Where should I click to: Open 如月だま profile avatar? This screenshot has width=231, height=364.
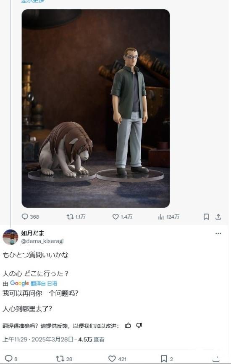[x=10, y=237]
